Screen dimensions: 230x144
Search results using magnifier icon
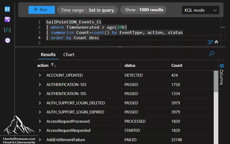click(211, 54)
